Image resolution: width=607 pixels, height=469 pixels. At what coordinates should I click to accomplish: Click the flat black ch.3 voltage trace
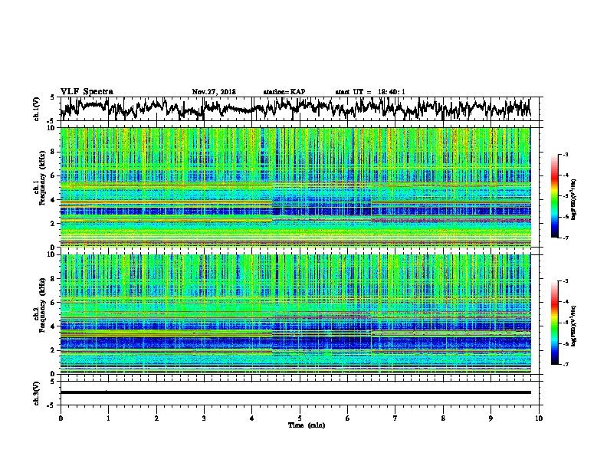(295, 392)
